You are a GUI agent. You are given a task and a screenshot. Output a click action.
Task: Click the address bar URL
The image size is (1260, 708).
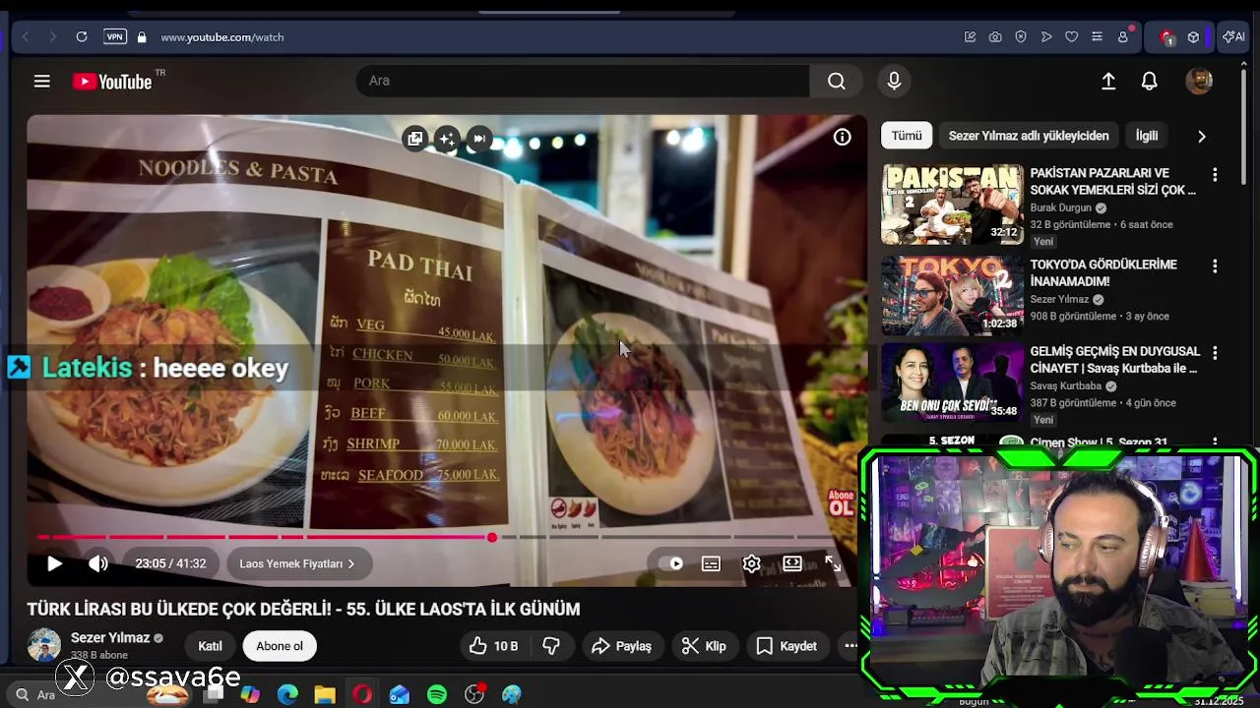(x=221, y=37)
